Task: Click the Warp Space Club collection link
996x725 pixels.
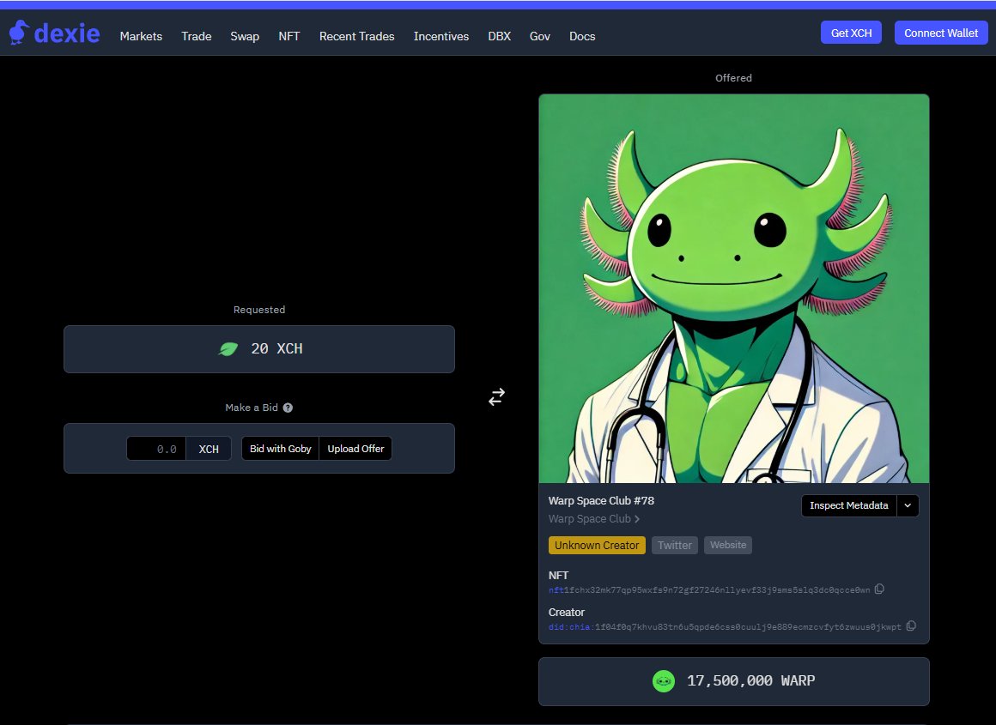Action: [x=590, y=519]
